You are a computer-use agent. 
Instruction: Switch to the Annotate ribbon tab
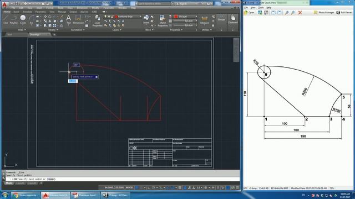(x=27, y=12)
